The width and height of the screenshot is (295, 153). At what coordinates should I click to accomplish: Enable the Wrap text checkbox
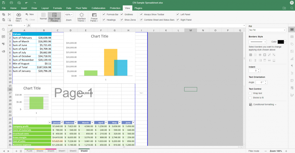(250, 93)
